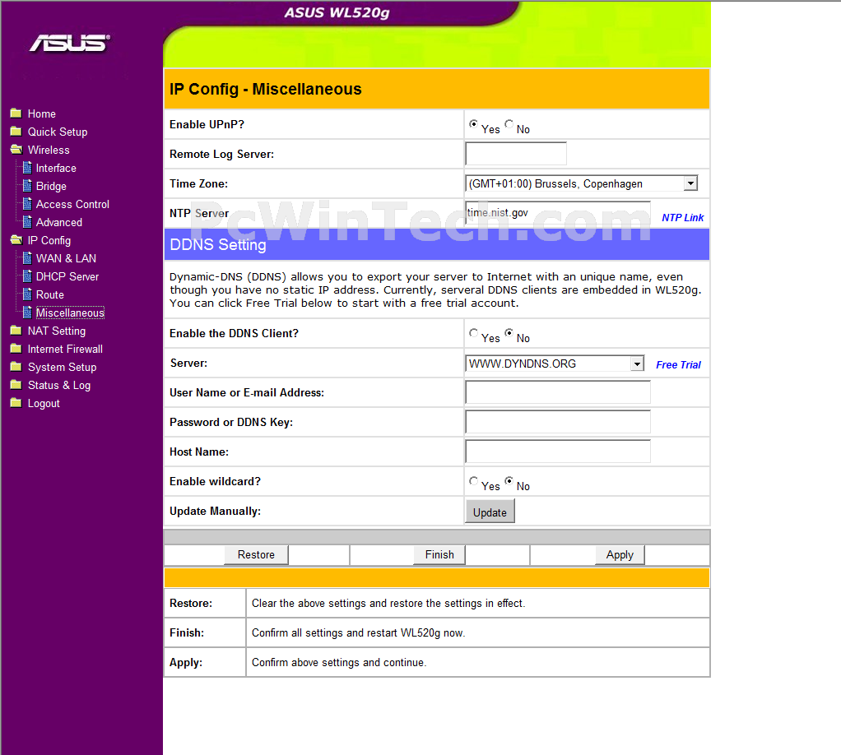The image size is (841, 755).
Task: Go to the WAN & LAN page
Action: [66, 258]
